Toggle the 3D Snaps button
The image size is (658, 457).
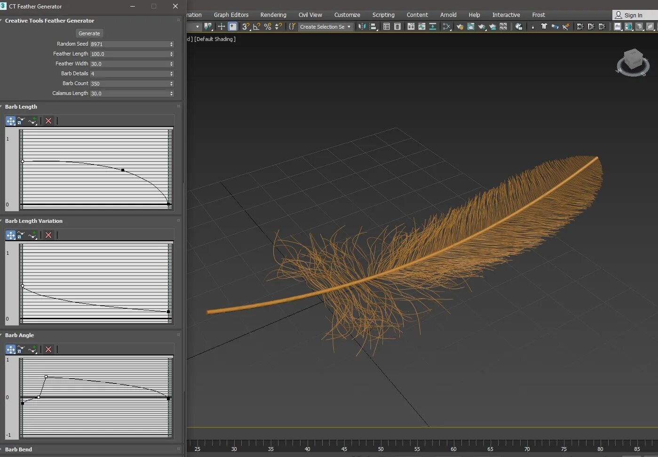(x=246, y=27)
